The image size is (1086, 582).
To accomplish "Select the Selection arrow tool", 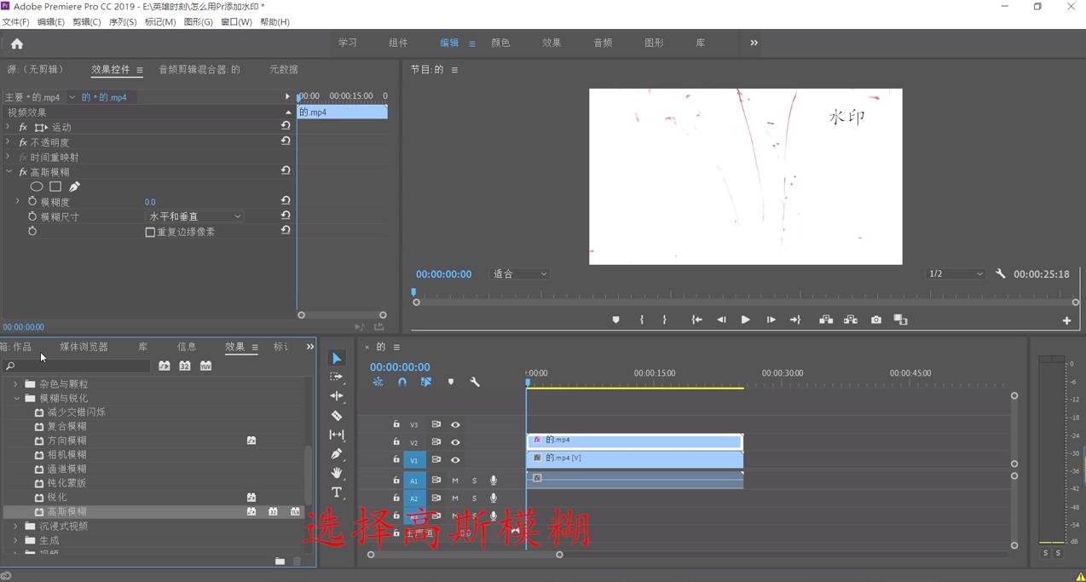I will [337, 359].
